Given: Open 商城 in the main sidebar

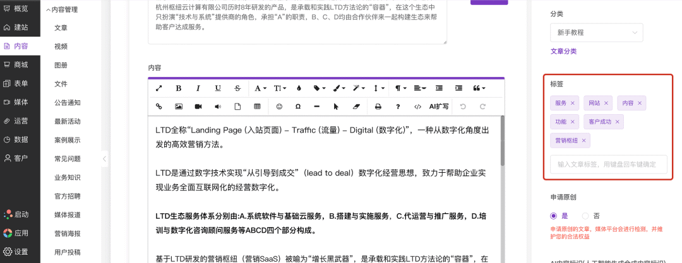Looking at the screenshot, I should [20, 65].
